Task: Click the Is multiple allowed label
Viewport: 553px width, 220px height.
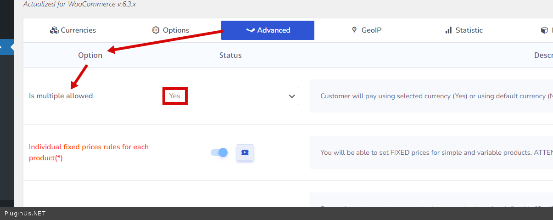Action: [61, 96]
